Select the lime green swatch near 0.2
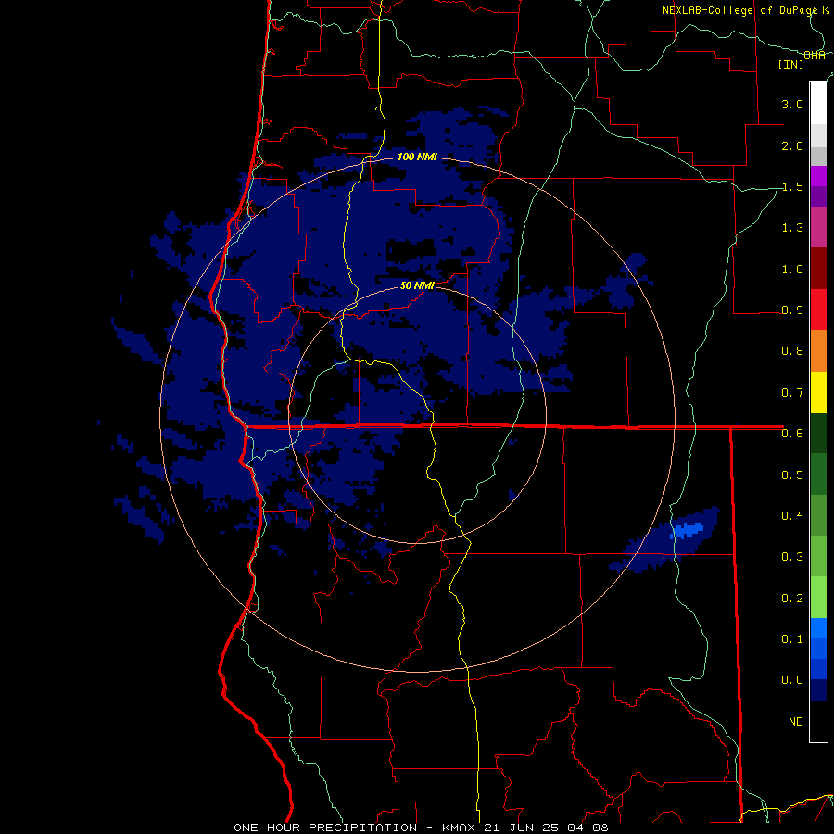 coord(818,598)
